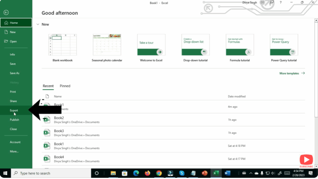Open PowerPoint from the taskbar

tap(204, 173)
